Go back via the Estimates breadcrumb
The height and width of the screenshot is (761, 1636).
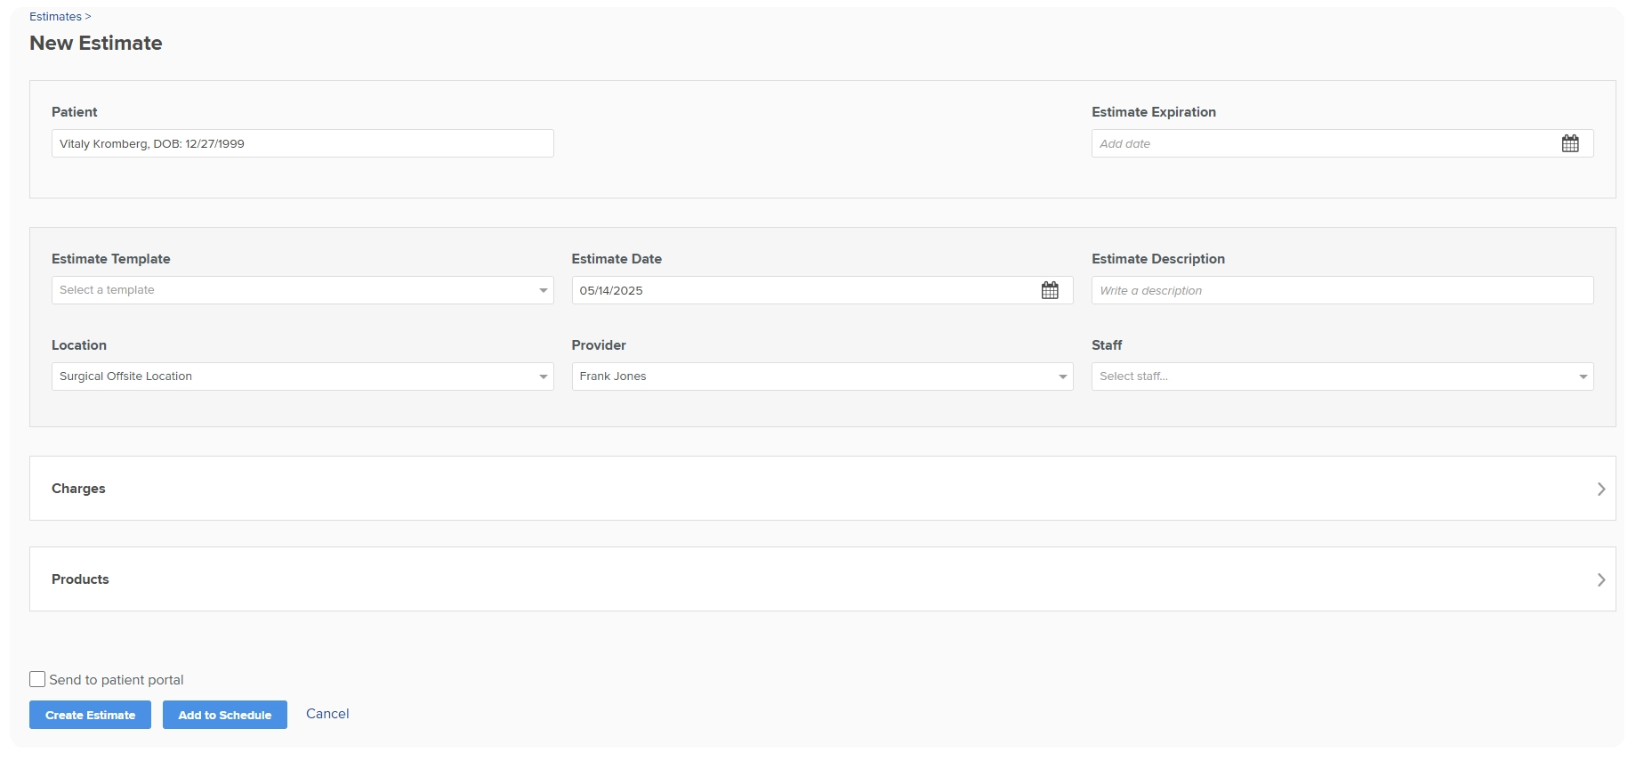click(55, 17)
